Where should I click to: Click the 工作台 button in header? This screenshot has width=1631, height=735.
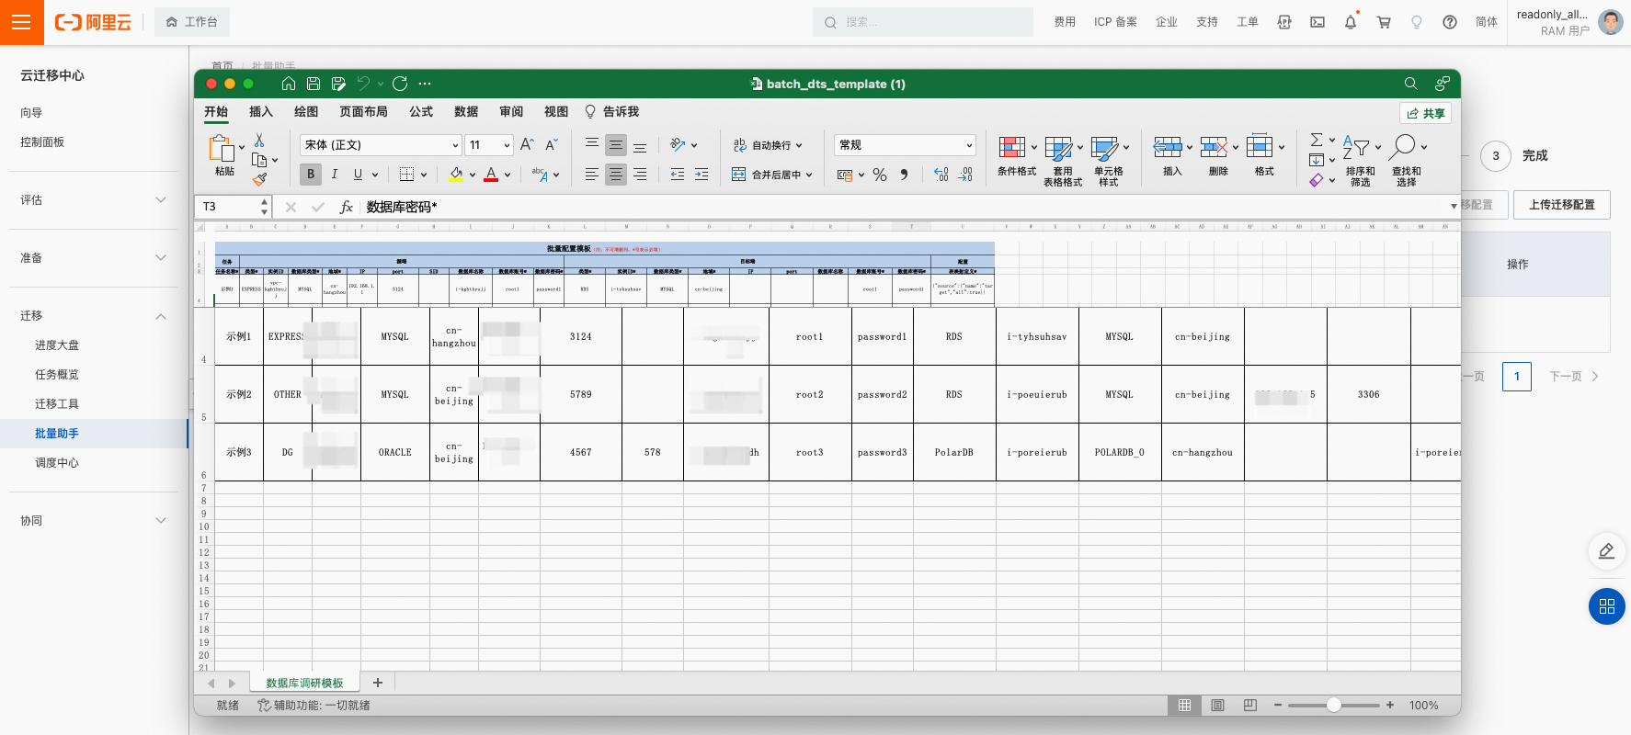(192, 22)
